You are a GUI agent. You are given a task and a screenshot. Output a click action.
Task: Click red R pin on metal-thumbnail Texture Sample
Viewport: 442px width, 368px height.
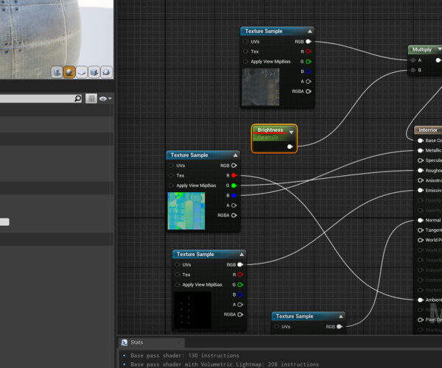309,52
